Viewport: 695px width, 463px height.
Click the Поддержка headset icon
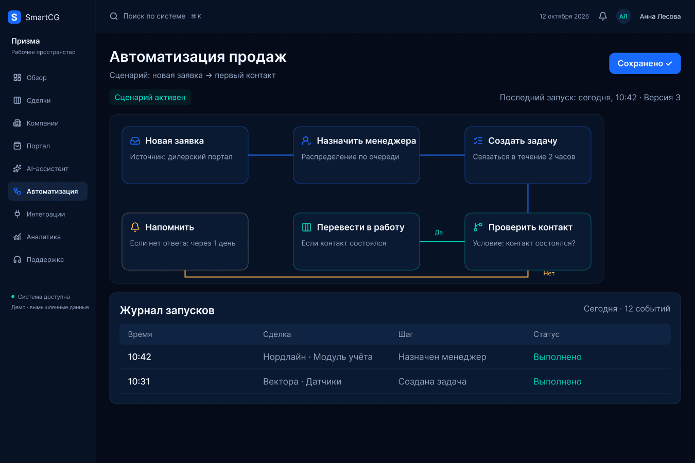[x=18, y=260]
